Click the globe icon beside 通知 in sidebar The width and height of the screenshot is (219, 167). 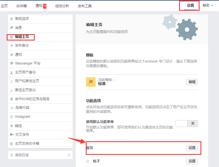12,55
